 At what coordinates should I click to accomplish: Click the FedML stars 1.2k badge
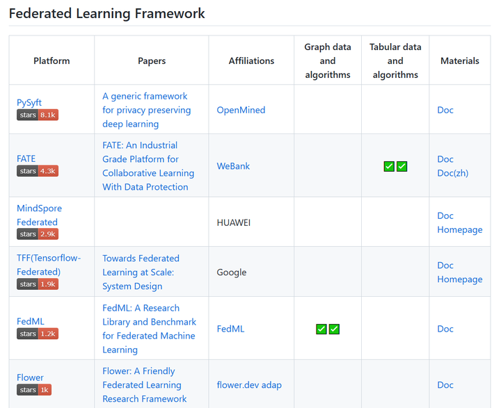click(x=38, y=334)
